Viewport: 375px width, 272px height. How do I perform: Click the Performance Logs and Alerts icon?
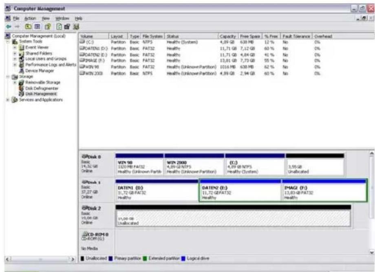[22, 65]
